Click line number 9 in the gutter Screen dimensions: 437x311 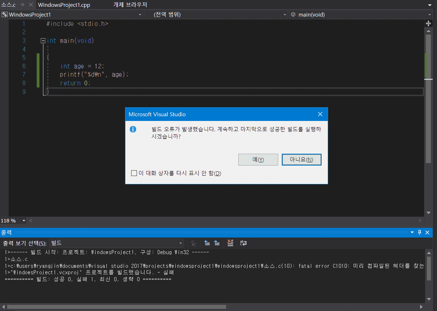point(24,92)
